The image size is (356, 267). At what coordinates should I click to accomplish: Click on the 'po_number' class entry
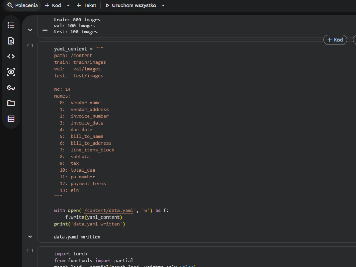[83, 177]
